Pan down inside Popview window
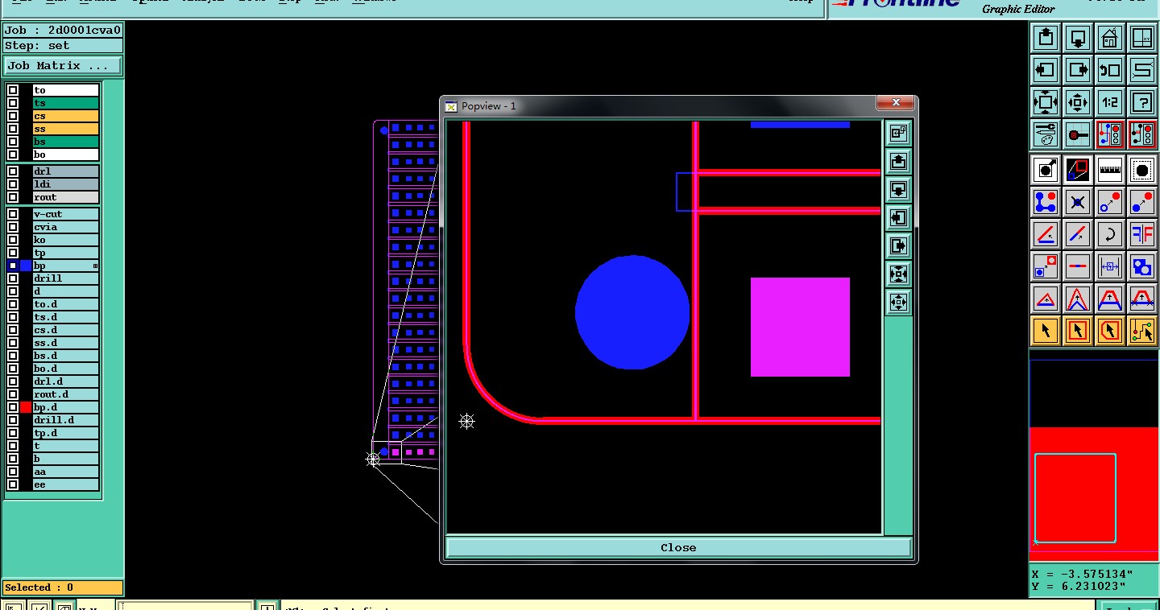The height and width of the screenshot is (610, 1160). pos(898,189)
